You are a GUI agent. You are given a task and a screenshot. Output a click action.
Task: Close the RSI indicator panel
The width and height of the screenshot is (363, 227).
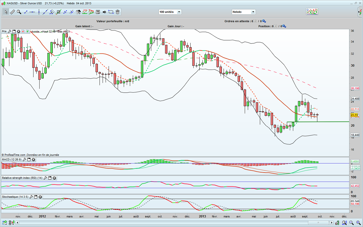(54, 178)
